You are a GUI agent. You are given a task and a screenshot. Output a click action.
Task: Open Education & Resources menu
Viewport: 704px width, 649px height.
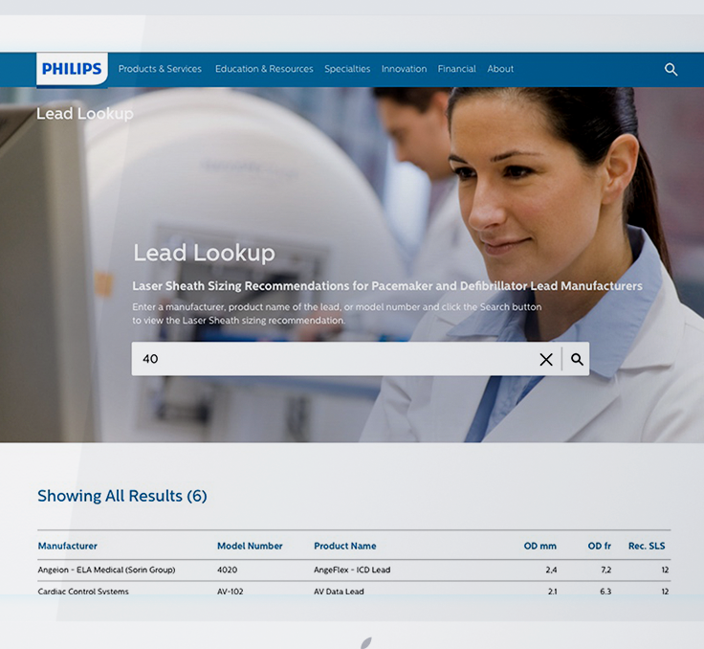click(x=264, y=69)
